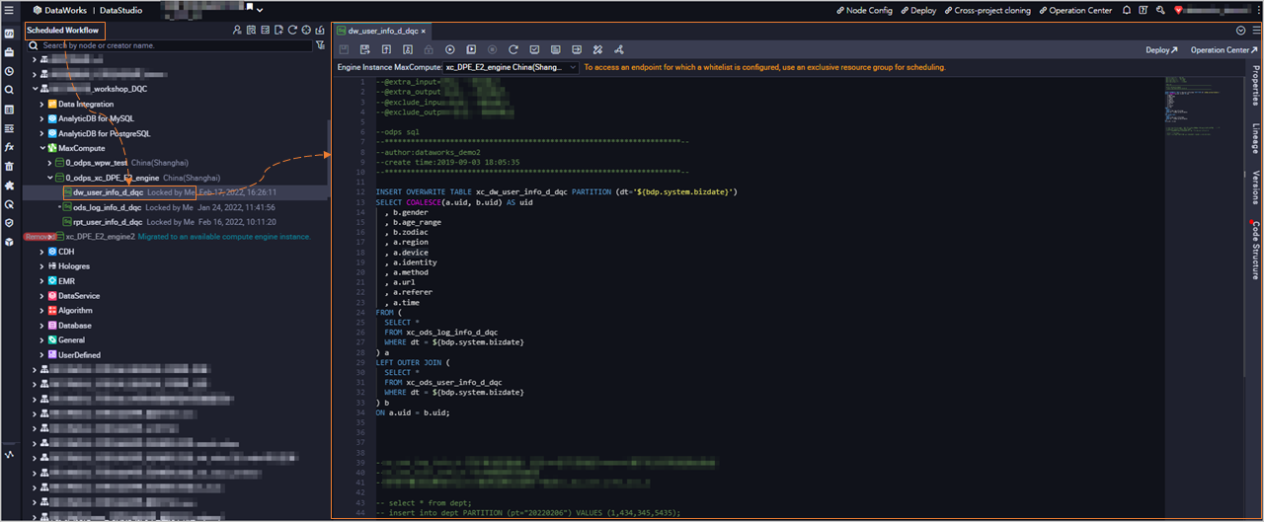Click the Scheduled Workflow panel title
This screenshot has height=522, width=1264.
(x=63, y=30)
